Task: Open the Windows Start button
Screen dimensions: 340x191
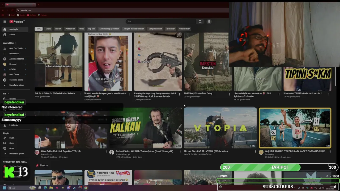Action: 4,188
